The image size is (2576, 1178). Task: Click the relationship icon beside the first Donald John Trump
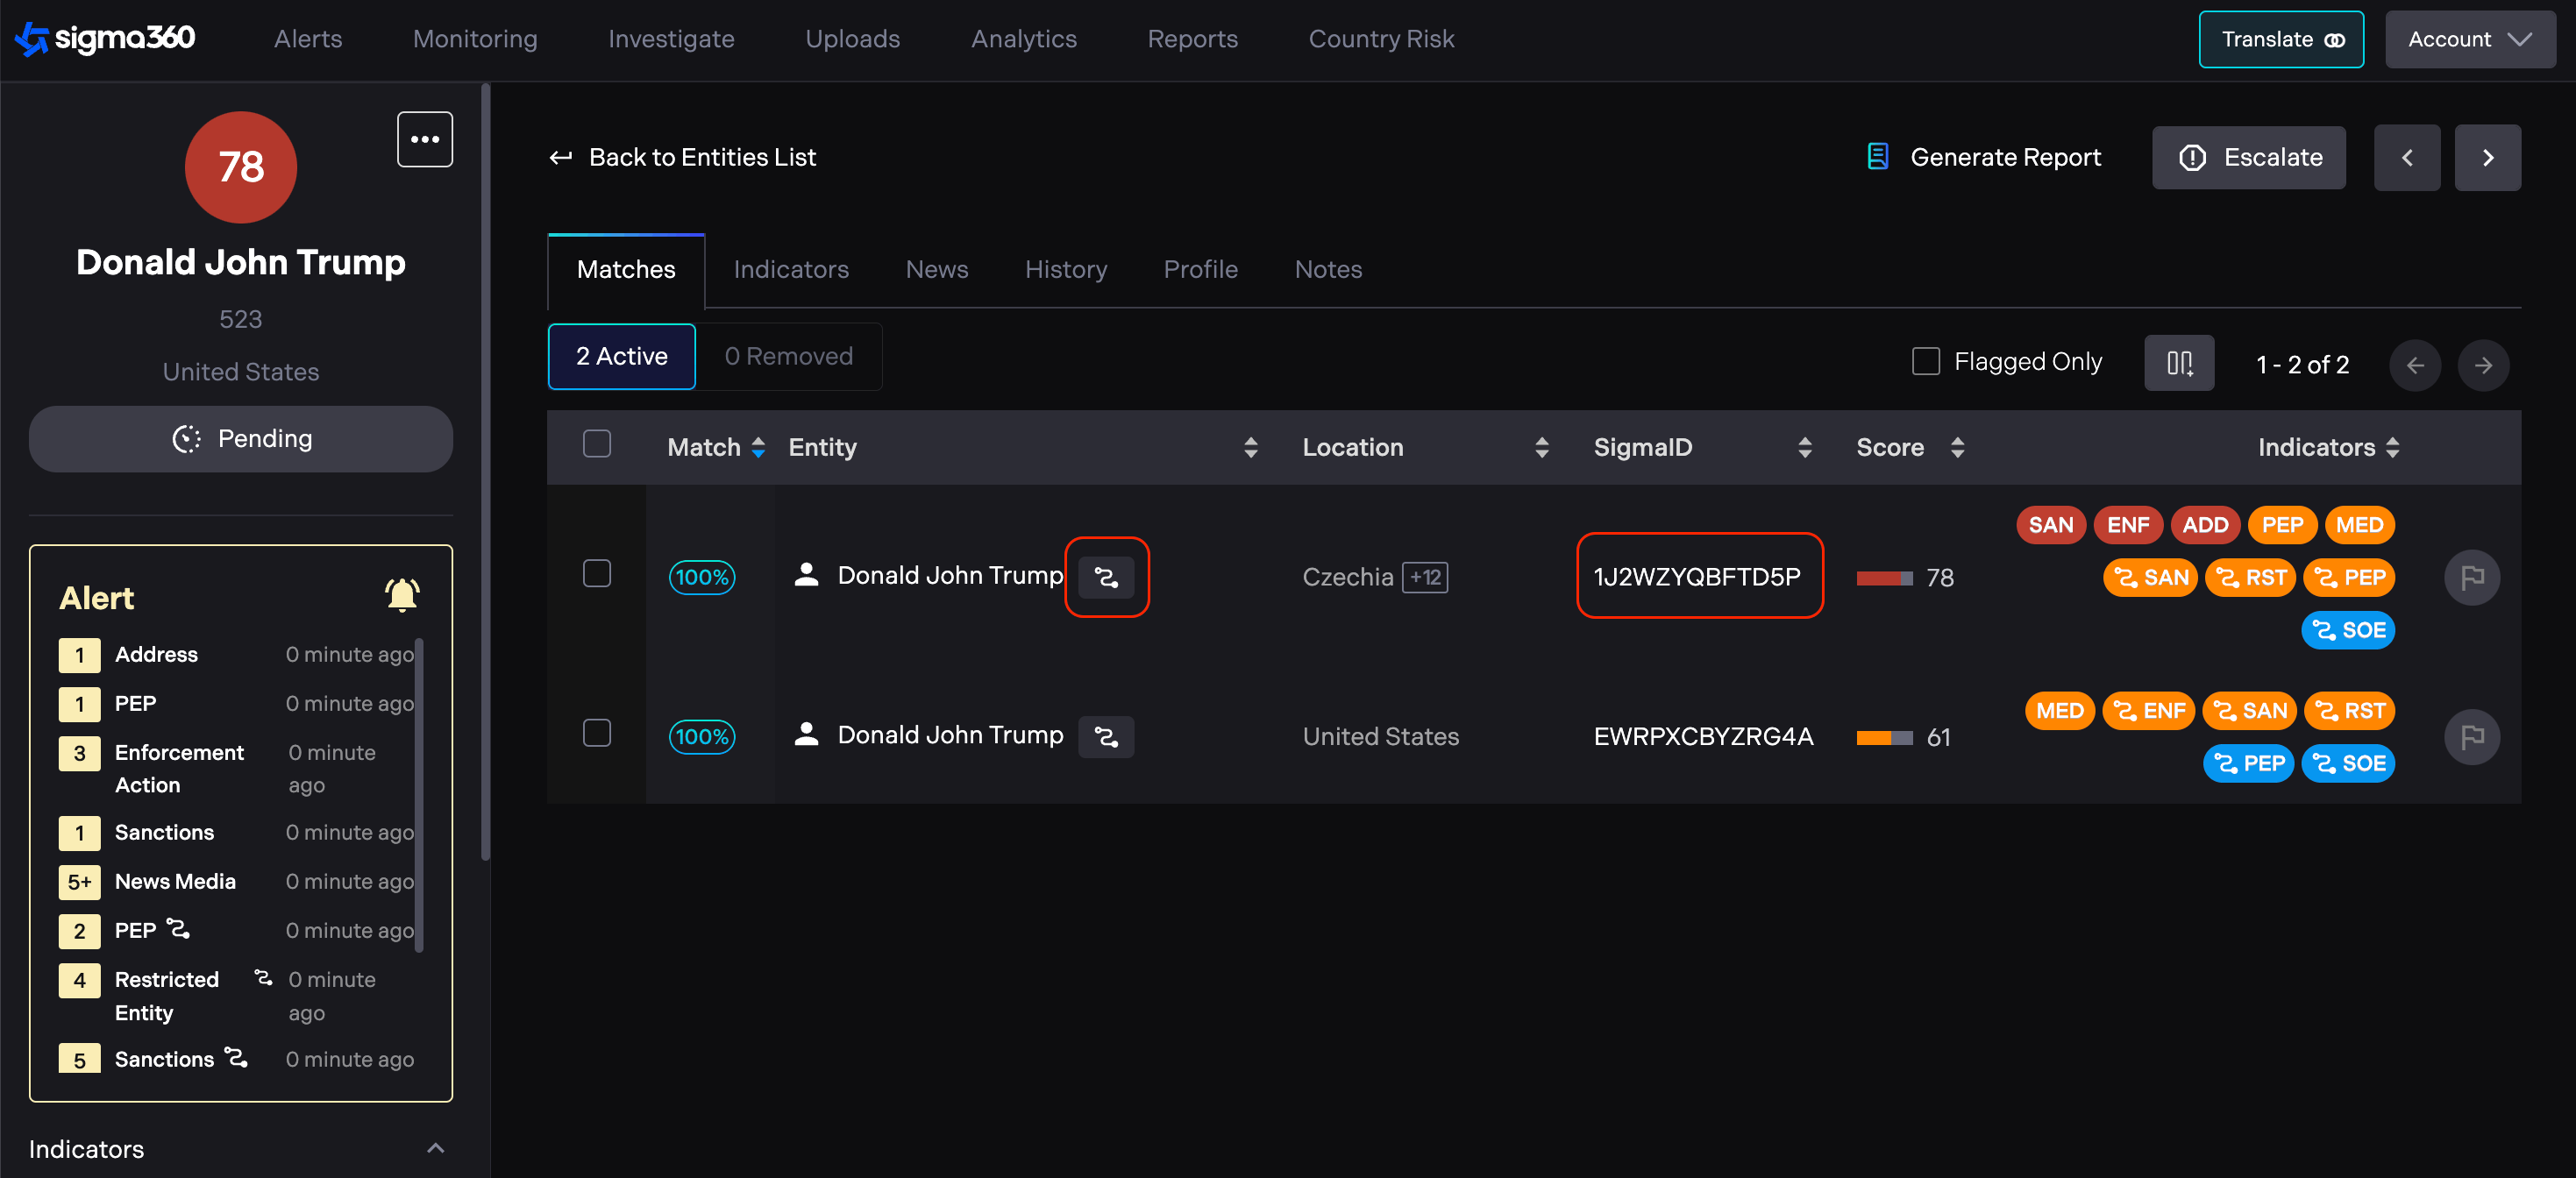1106,577
